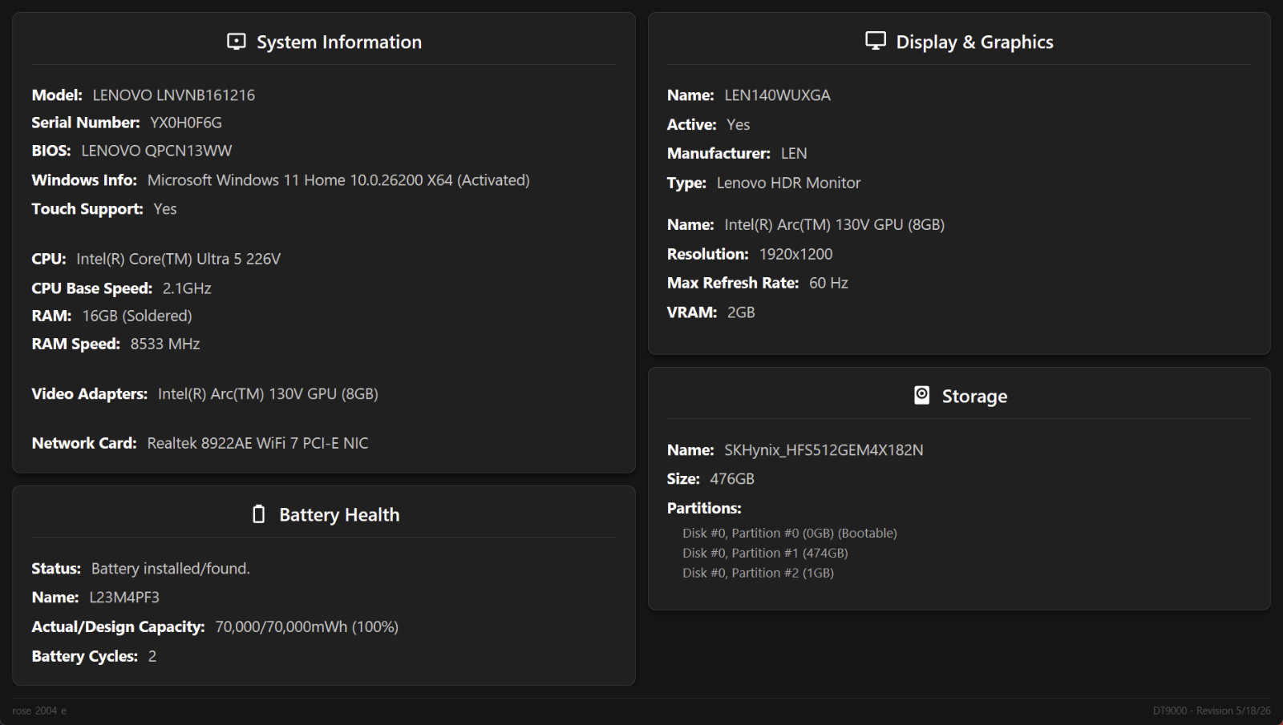Select type Lenovo HDR Monitor
The height and width of the screenshot is (725, 1283).
click(x=788, y=183)
